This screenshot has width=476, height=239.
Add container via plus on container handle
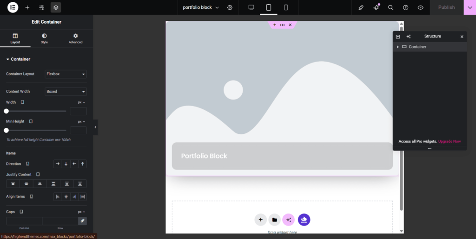275,25
